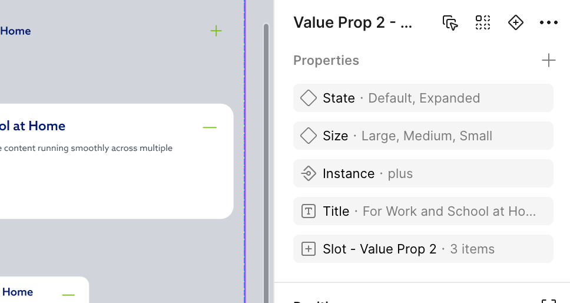Expand the Home item with green plus
Image resolution: width=570 pixels, height=303 pixels.
click(x=216, y=31)
